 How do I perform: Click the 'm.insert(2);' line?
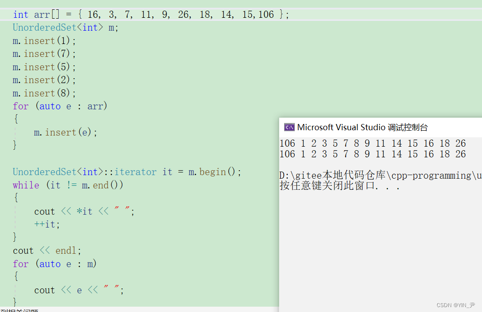pyautogui.click(x=44, y=80)
